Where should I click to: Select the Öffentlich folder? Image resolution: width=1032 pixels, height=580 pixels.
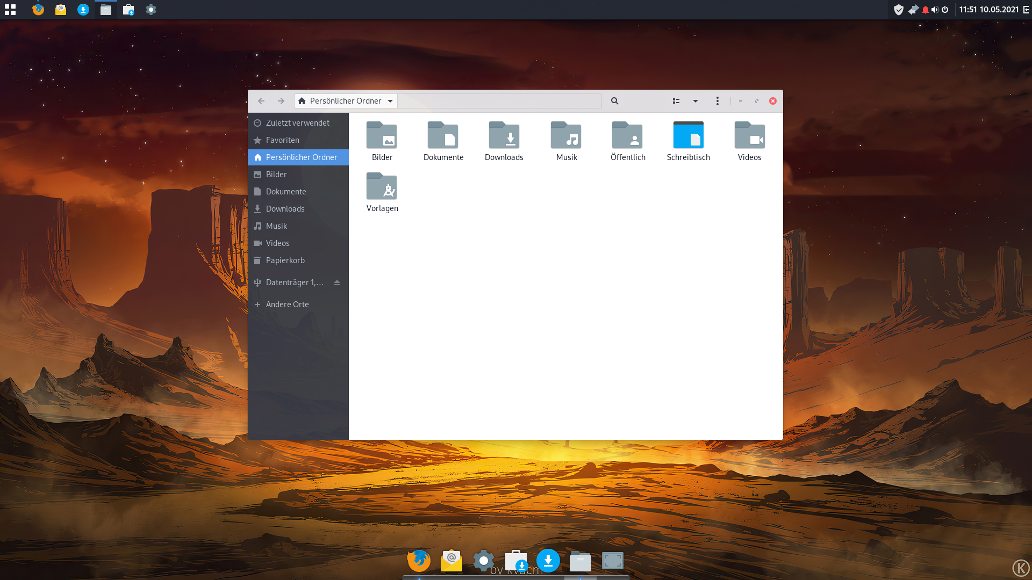point(627,135)
